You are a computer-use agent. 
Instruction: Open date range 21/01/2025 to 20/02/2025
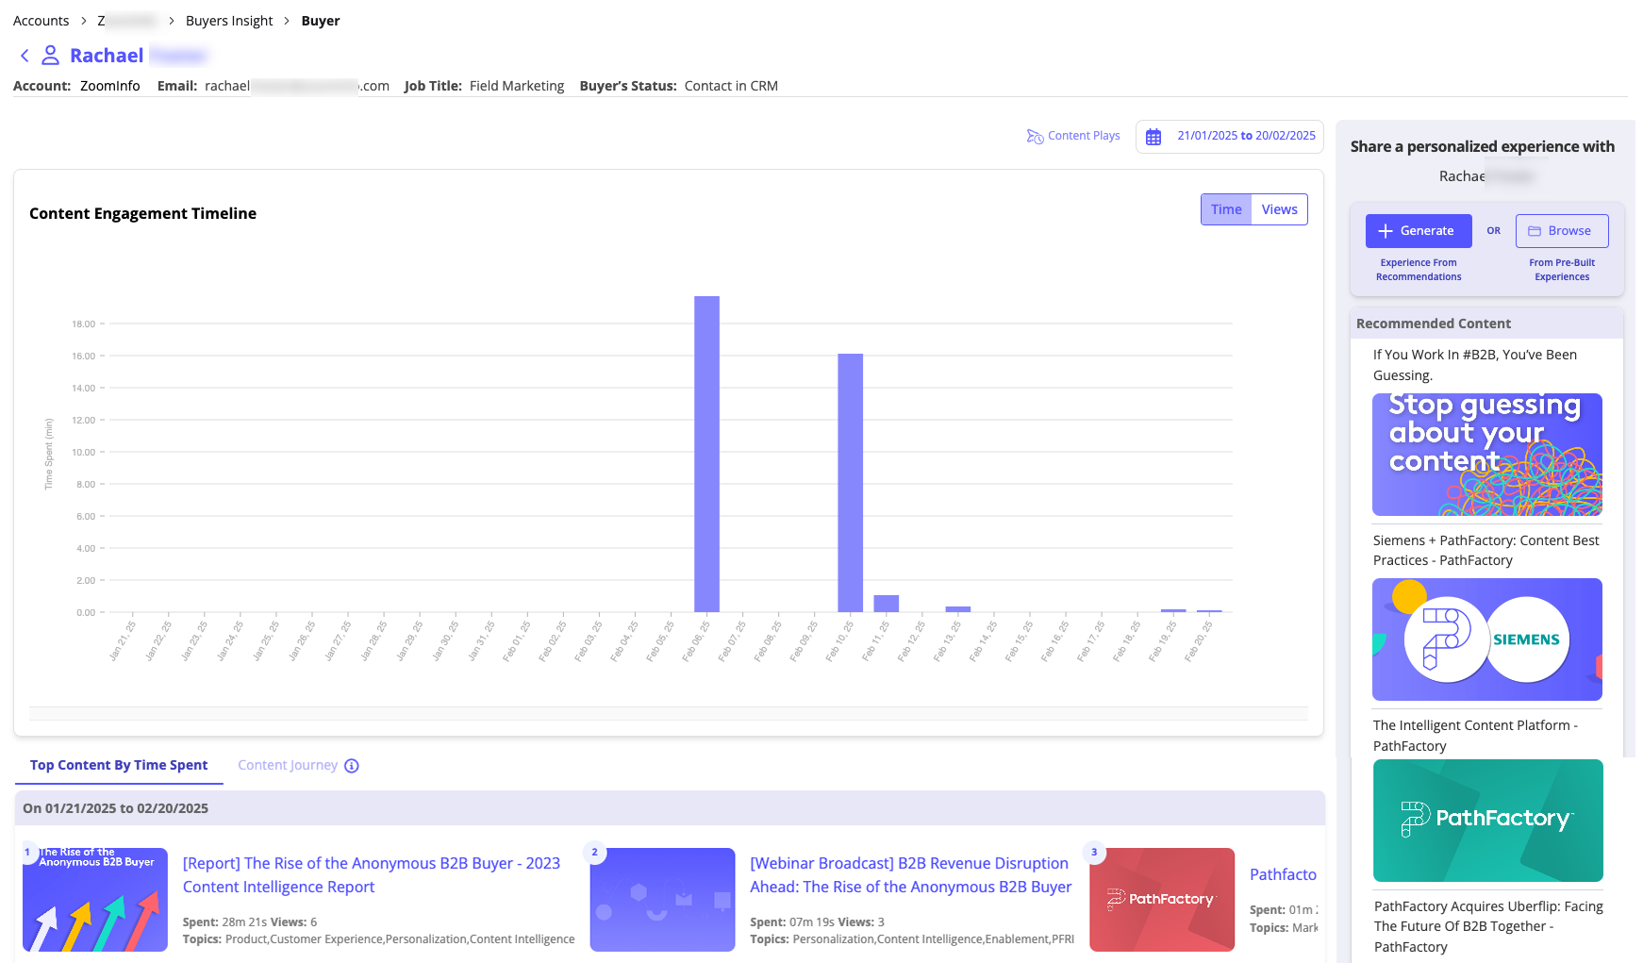[1245, 136]
